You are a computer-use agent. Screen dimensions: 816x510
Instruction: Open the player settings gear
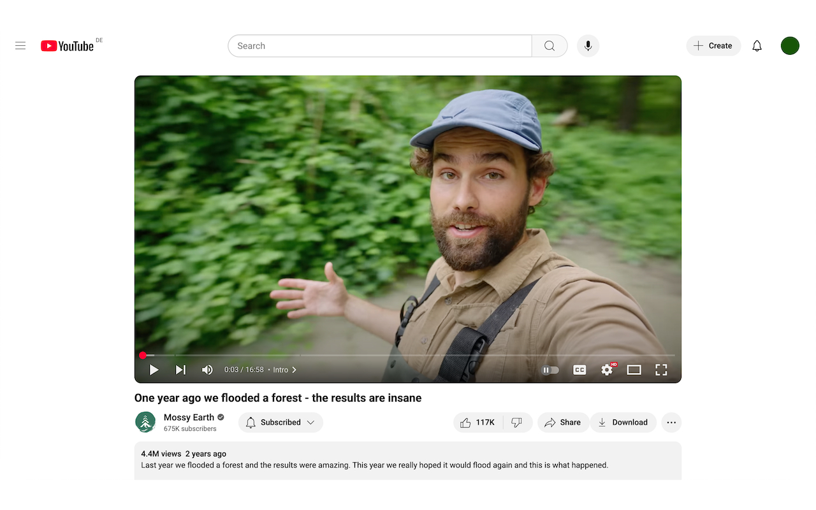tap(607, 370)
